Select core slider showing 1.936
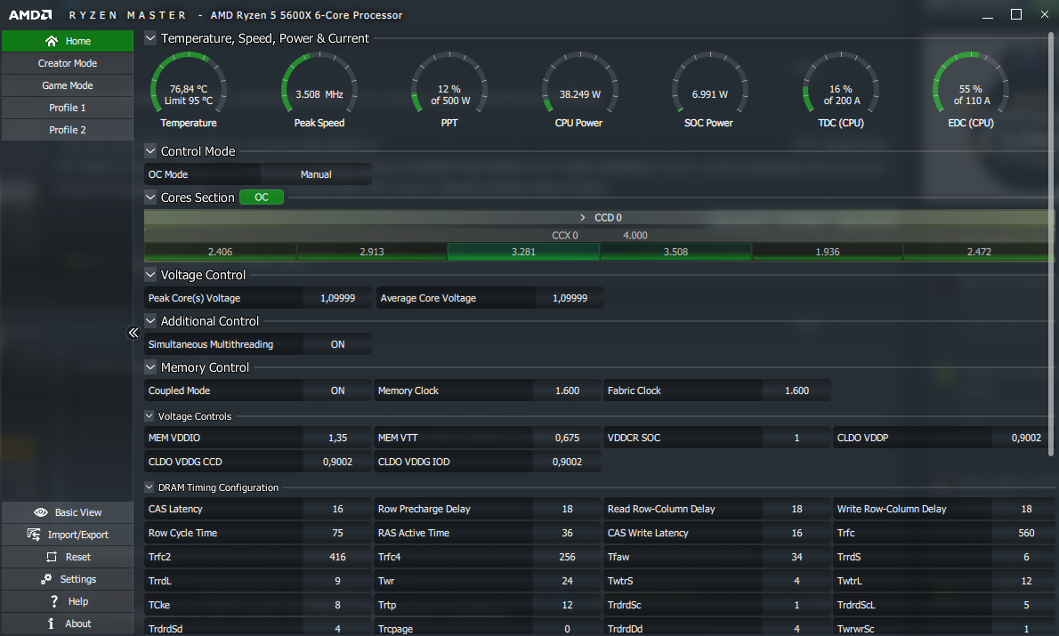 828,252
